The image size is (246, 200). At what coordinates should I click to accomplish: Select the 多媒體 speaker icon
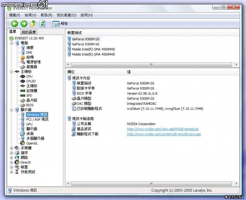17,148
